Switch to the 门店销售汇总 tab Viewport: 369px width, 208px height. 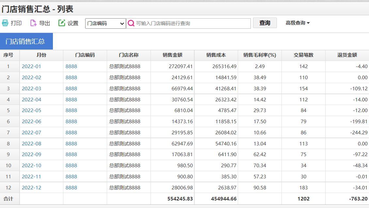click(26, 41)
